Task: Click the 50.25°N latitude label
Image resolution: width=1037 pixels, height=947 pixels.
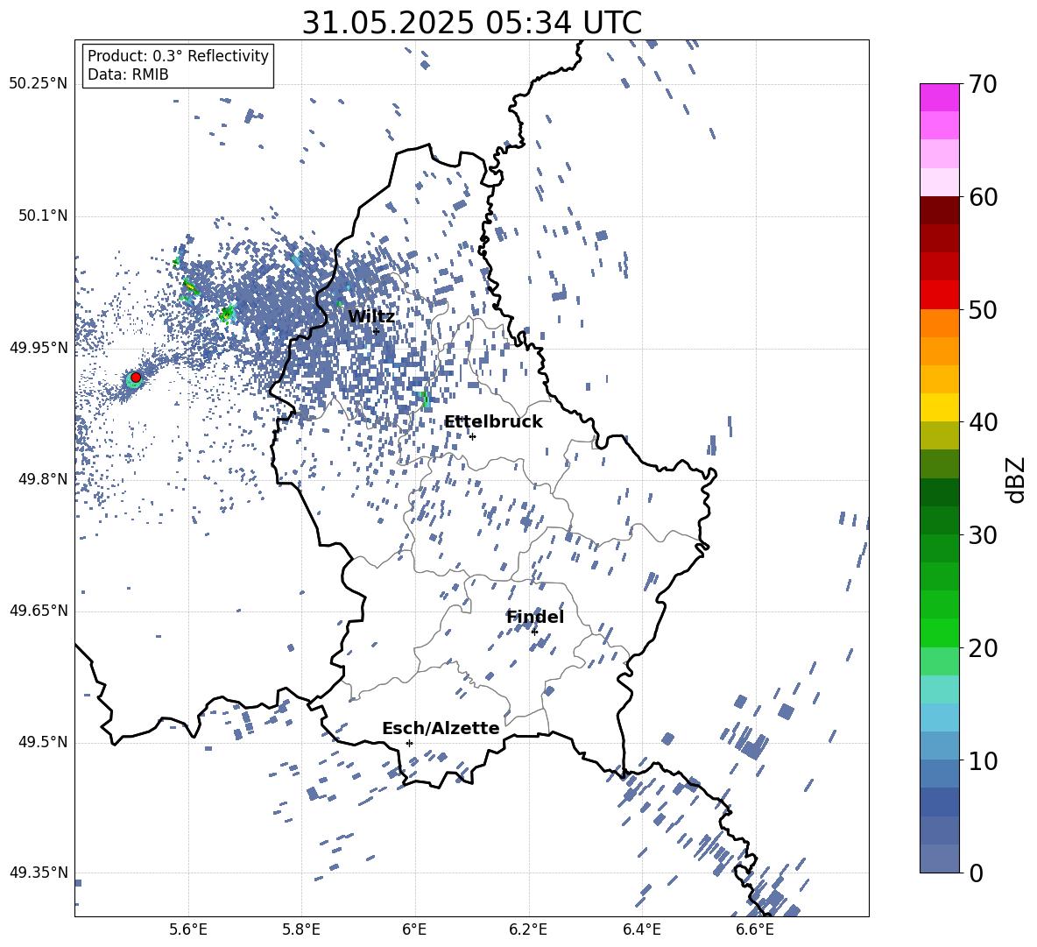Action: 38,84
